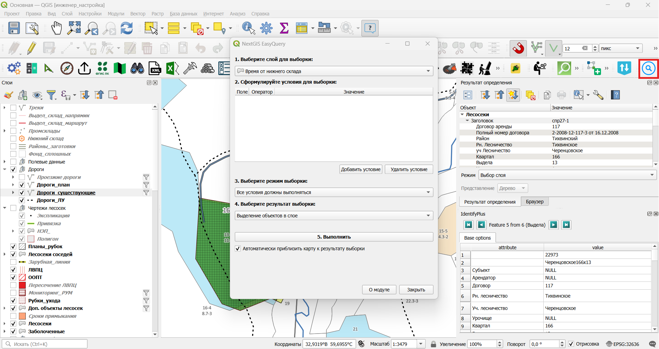Switch to the Браузер tab
This screenshot has width=659, height=349.
pos(535,202)
